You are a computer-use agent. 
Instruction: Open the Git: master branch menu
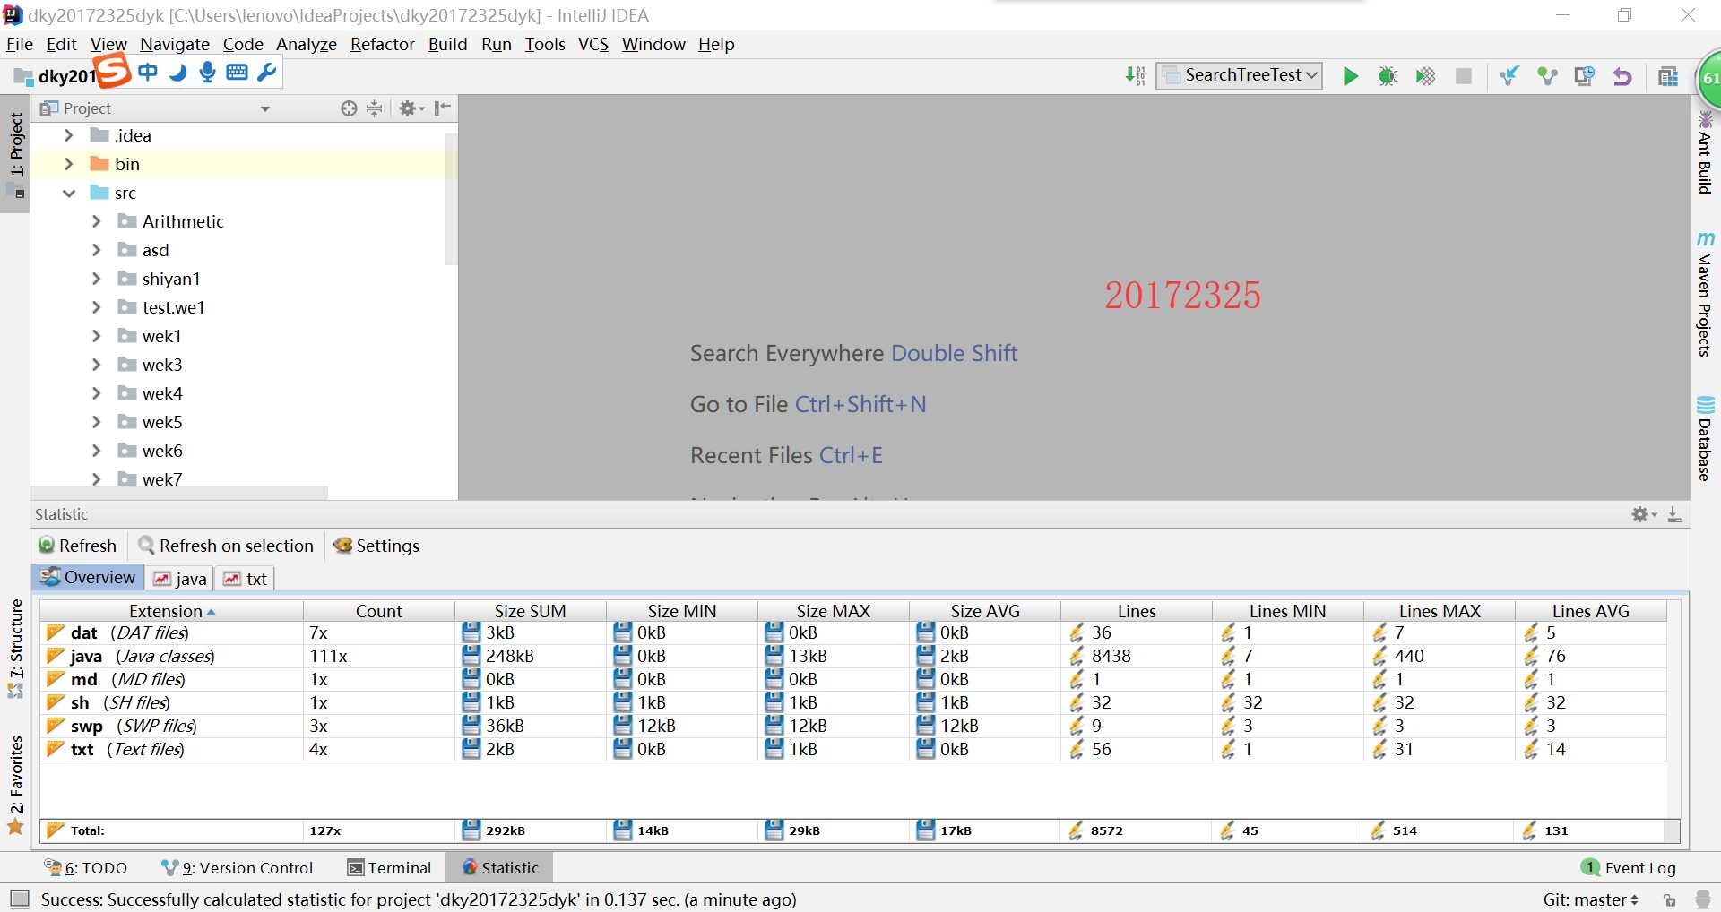pyautogui.click(x=1590, y=899)
